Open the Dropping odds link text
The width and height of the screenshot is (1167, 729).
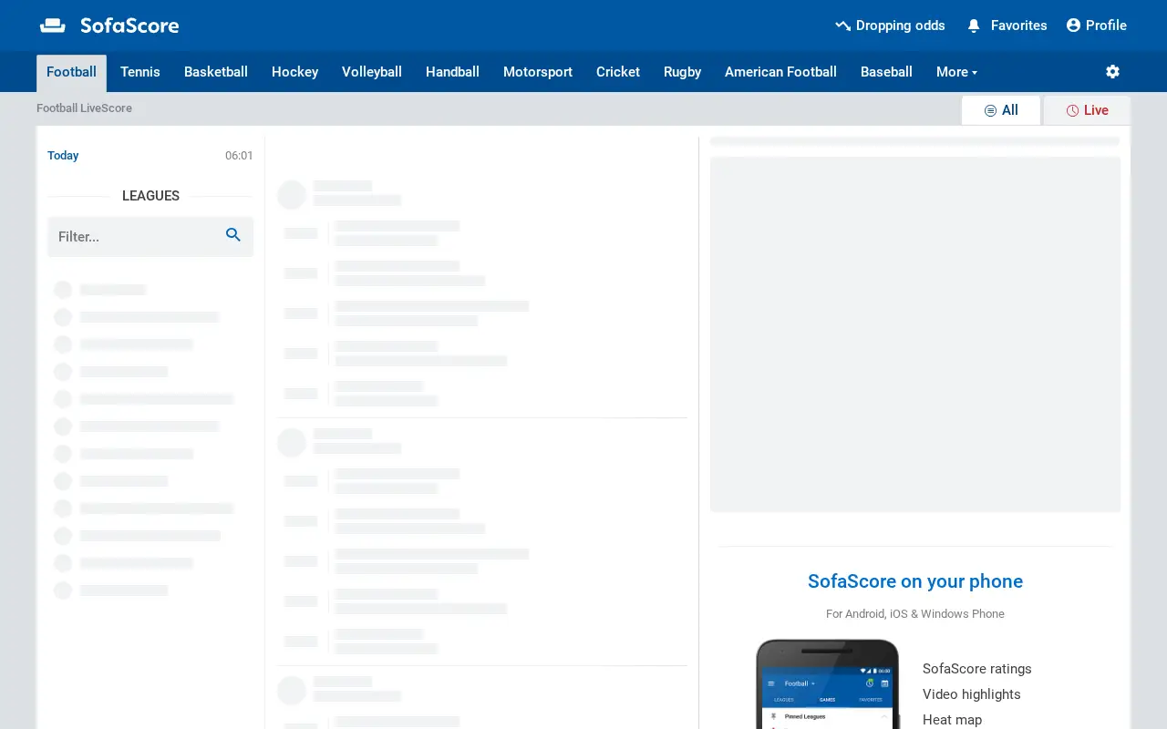click(900, 26)
